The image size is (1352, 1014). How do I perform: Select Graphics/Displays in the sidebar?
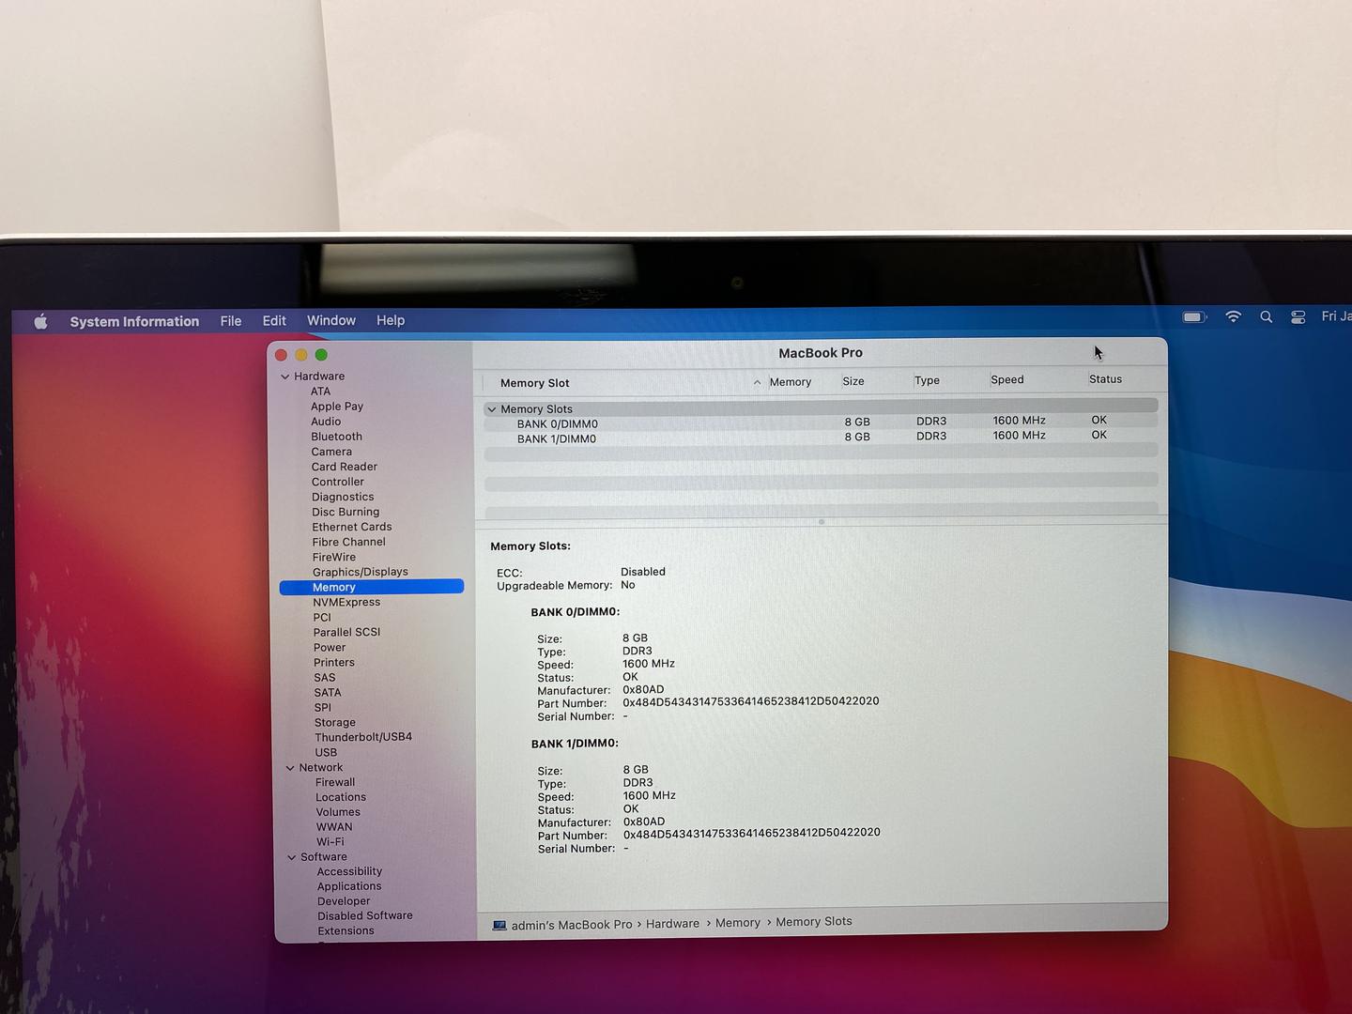pyautogui.click(x=361, y=572)
